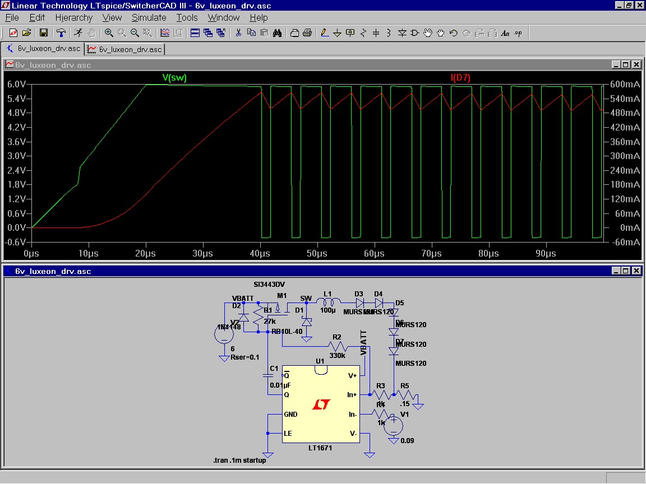Click the binoculars Find icon
Image resolution: width=646 pixels, height=484 pixels.
pyautogui.click(x=277, y=33)
